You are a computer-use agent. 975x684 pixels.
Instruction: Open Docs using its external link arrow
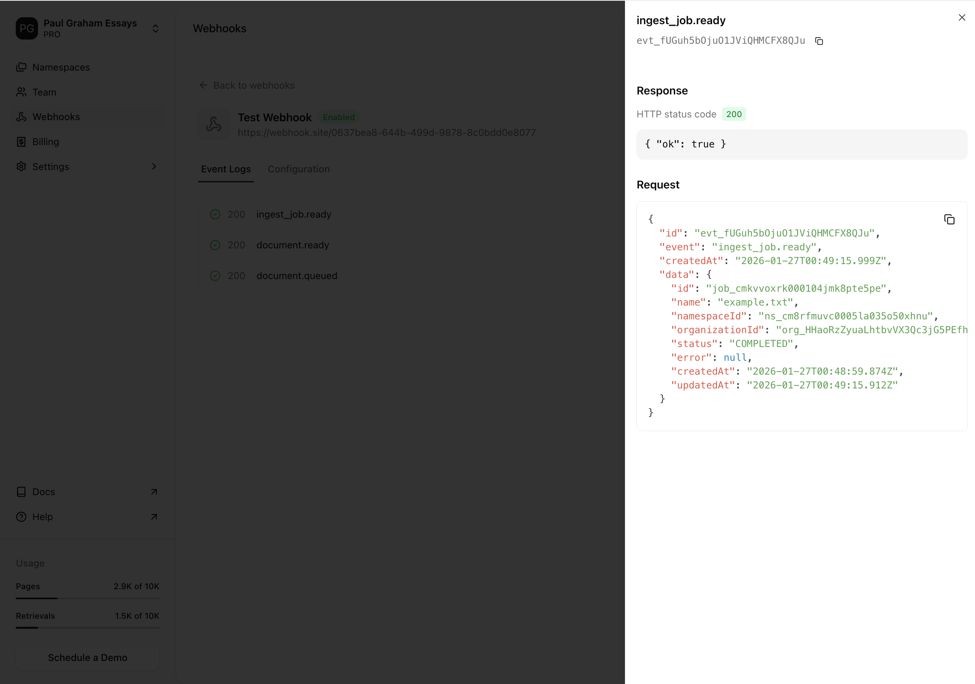click(154, 492)
